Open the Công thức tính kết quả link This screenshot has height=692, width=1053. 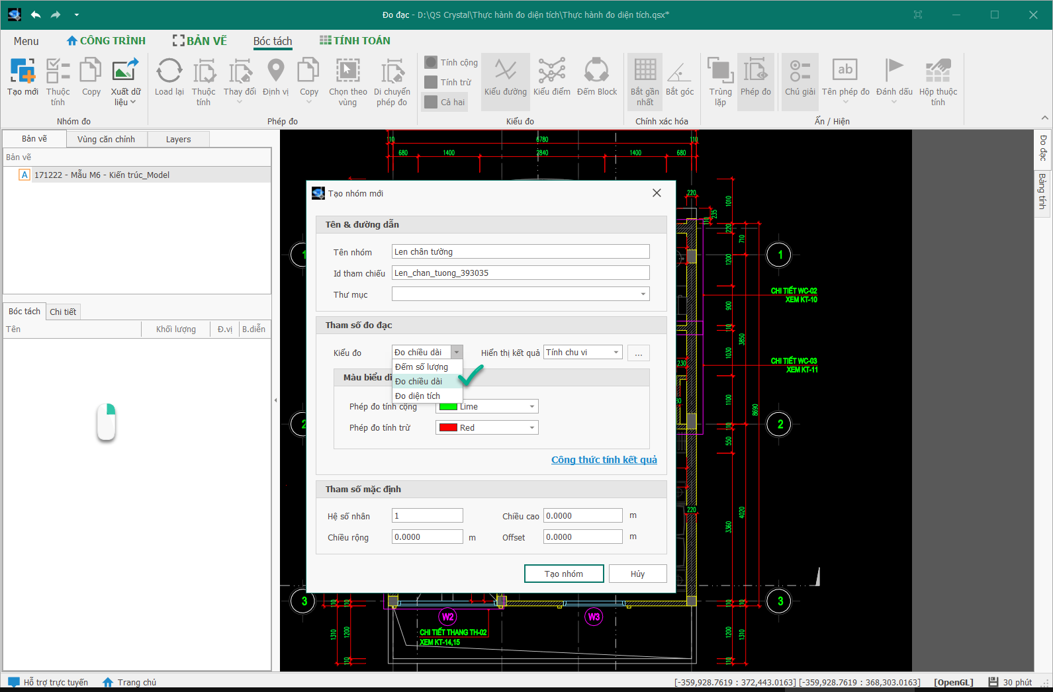point(604,460)
